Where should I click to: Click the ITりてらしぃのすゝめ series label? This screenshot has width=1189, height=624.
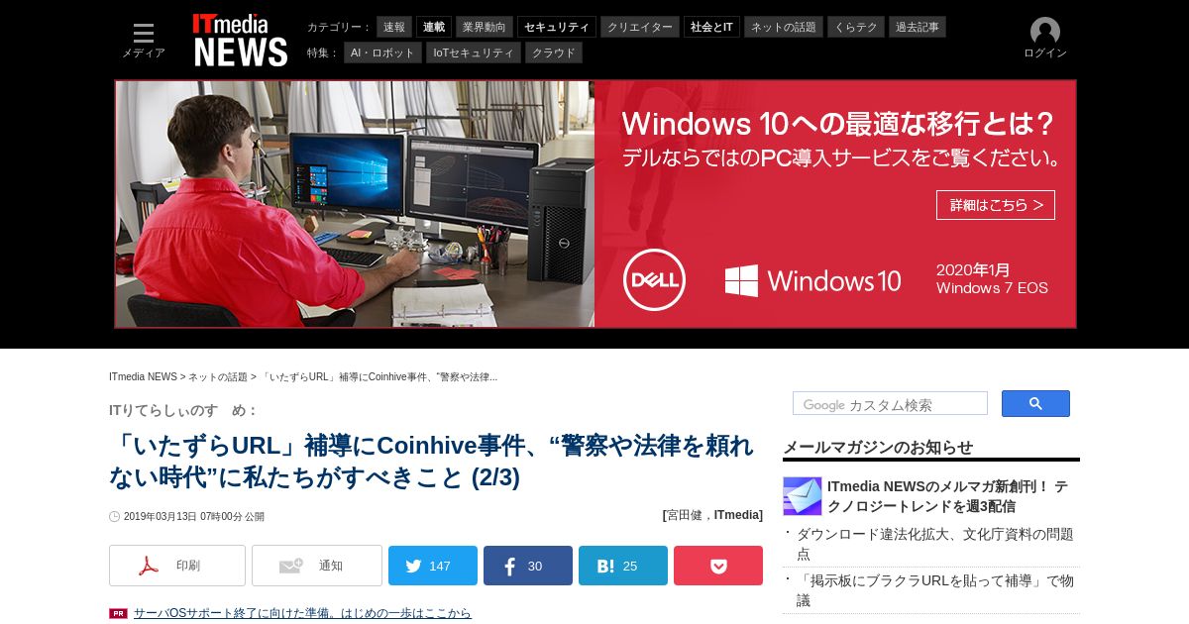183,410
